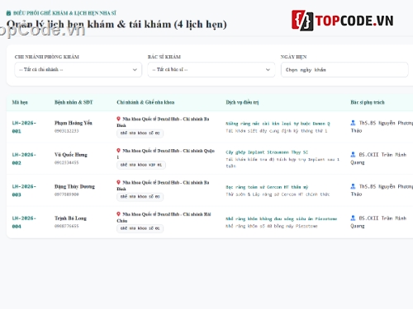Select appointment code LH-2026-001
The width and height of the screenshot is (413, 309).
point(24,127)
